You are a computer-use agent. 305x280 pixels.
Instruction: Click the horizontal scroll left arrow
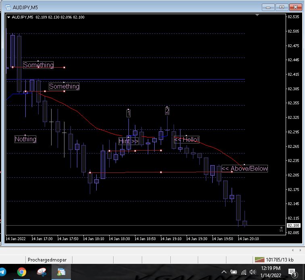click(x=293, y=250)
